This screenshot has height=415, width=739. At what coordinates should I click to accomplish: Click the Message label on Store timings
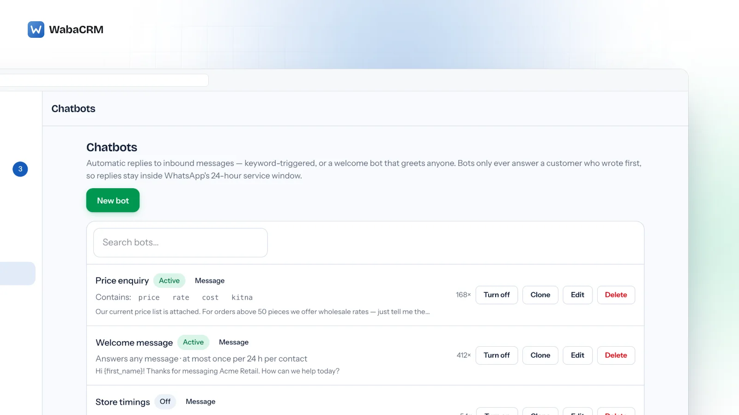[x=200, y=402]
